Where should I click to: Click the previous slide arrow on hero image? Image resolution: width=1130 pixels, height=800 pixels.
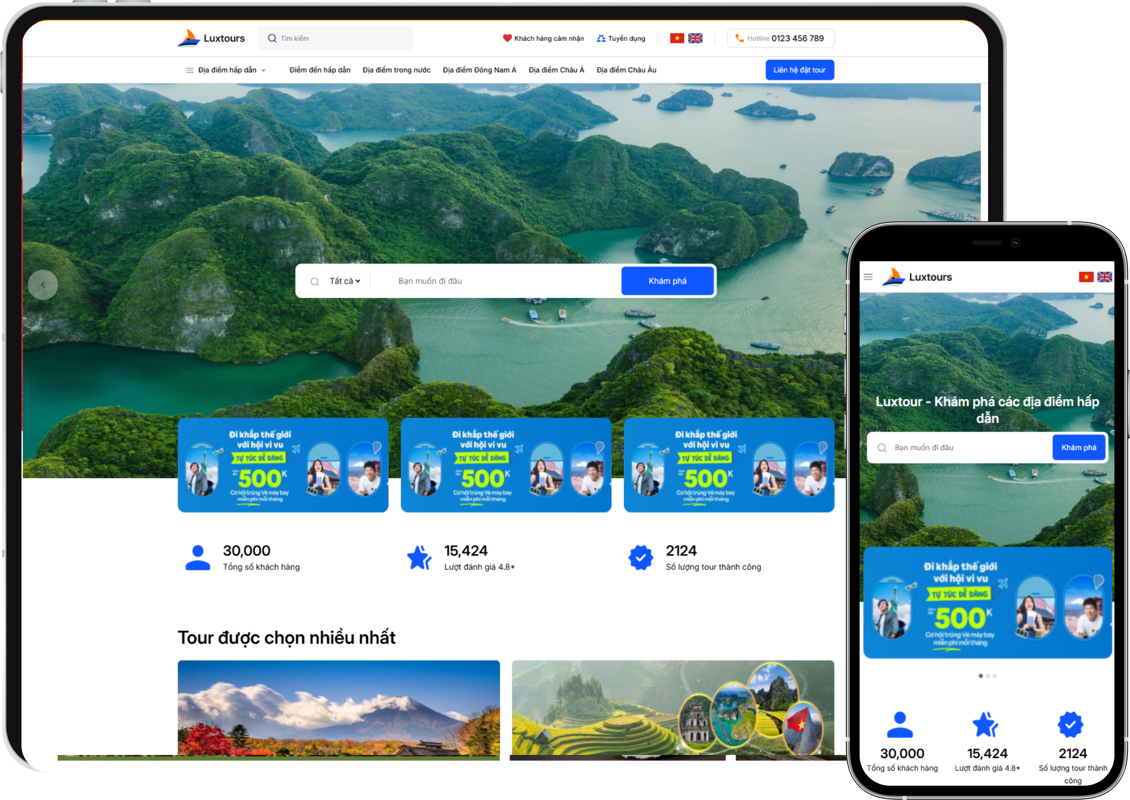43,284
